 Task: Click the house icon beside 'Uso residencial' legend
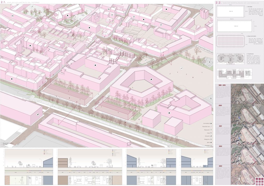coord(211,123)
